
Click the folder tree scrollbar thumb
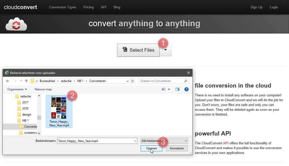coord(39,118)
